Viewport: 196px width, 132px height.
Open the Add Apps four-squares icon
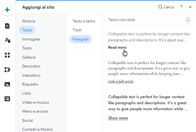[x=7, y=55]
